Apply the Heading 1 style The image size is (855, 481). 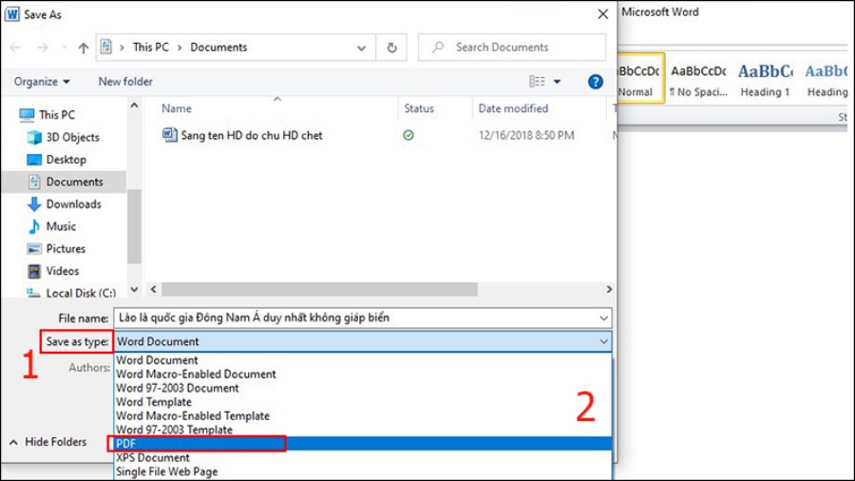[x=765, y=80]
